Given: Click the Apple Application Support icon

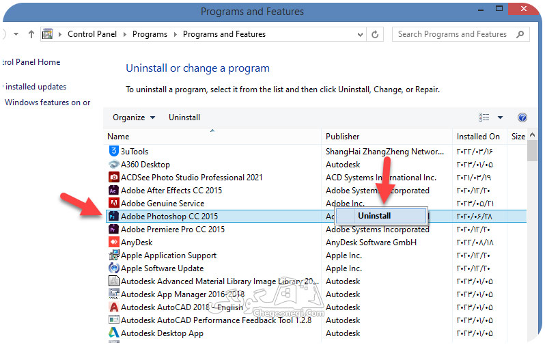Looking at the screenshot, I should [x=113, y=255].
